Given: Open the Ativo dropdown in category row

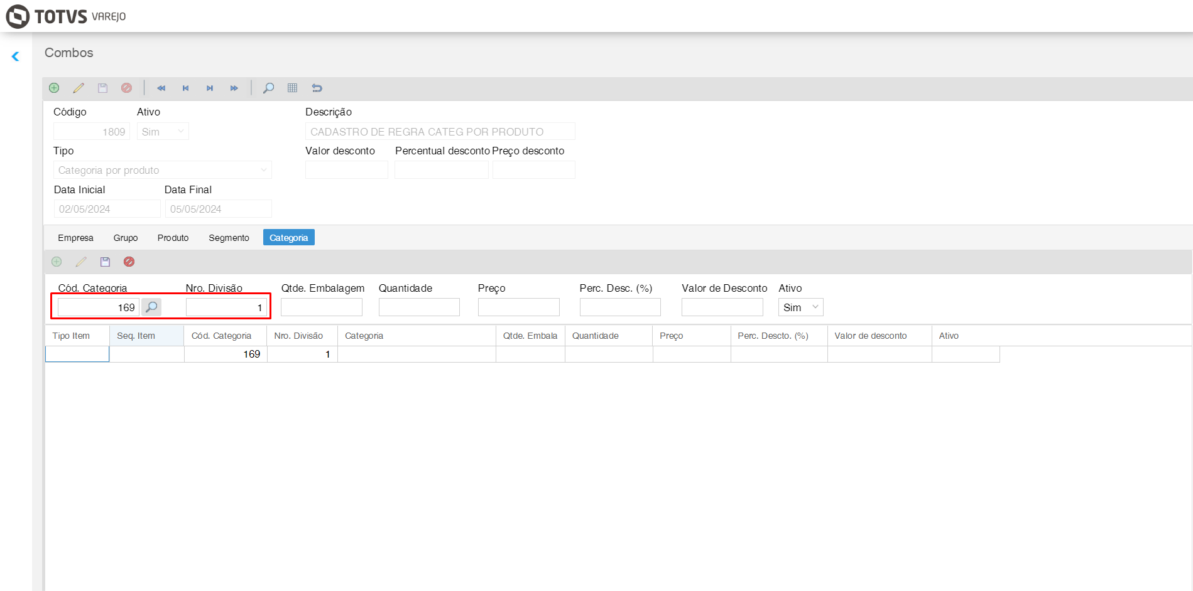Looking at the screenshot, I should point(800,307).
